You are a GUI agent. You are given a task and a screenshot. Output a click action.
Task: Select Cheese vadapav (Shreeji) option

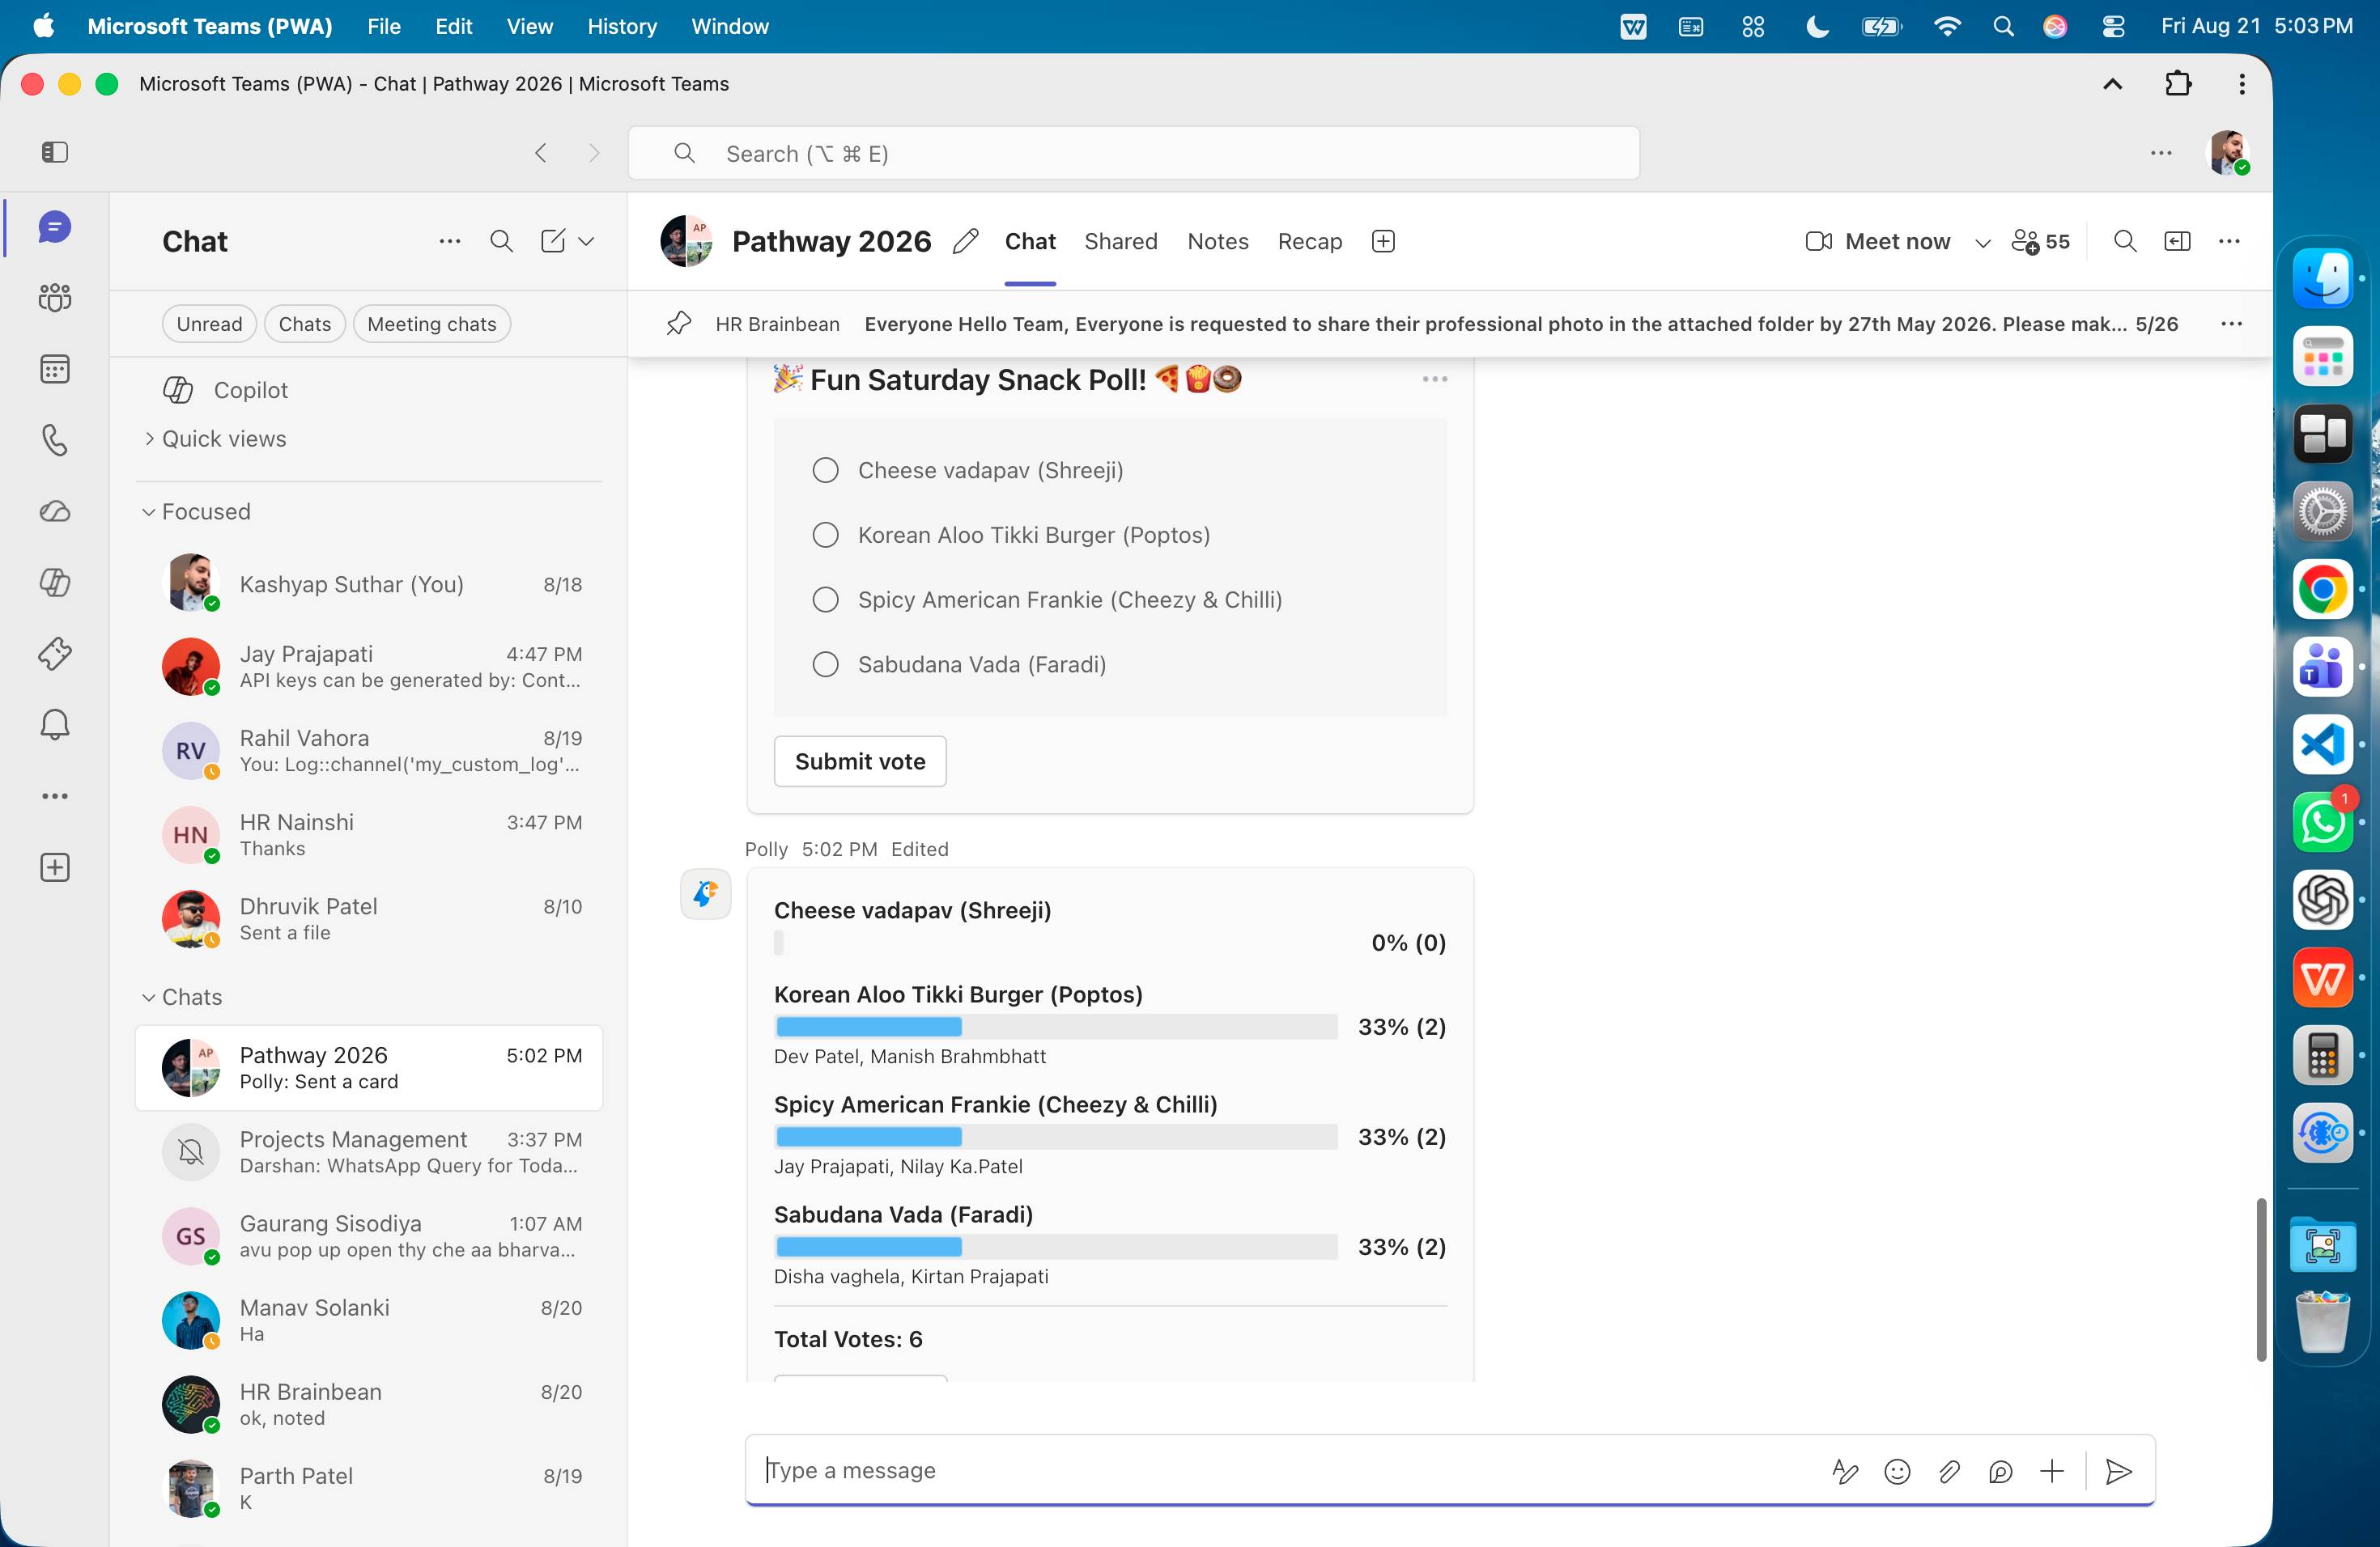tap(825, 471)
